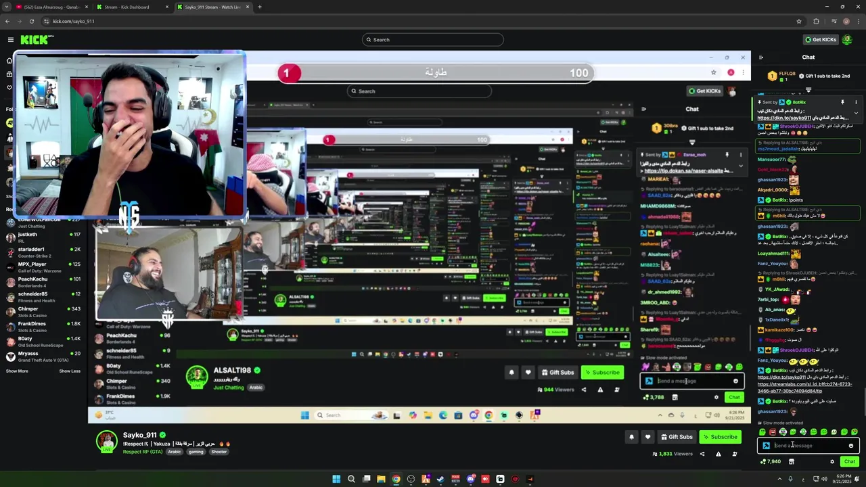Open Windows taskbar search
Screen dimensions: 866x487
(x=351, y=479)
